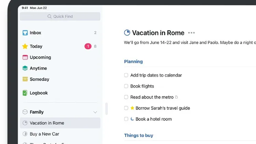The width and height of the screenshot is (256, 144).
Task: Click the red 1 badge on Today
Action: click(x=88, y=46)
